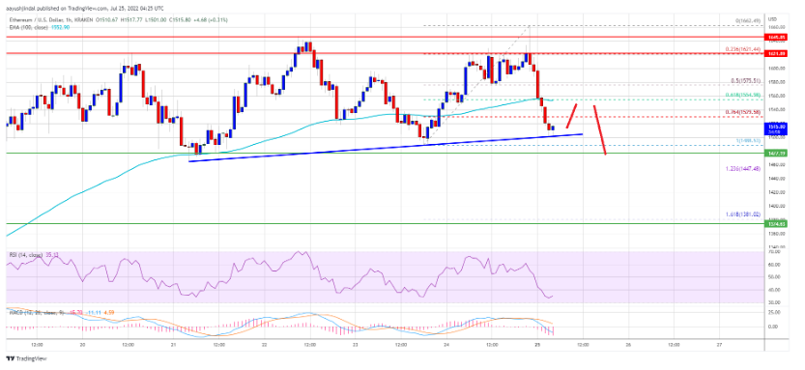The width and height of the screenshot is (805, 370).
Task: Select the Ethereum / U.S. Dollar symbol title
Action: click(30, 19)
